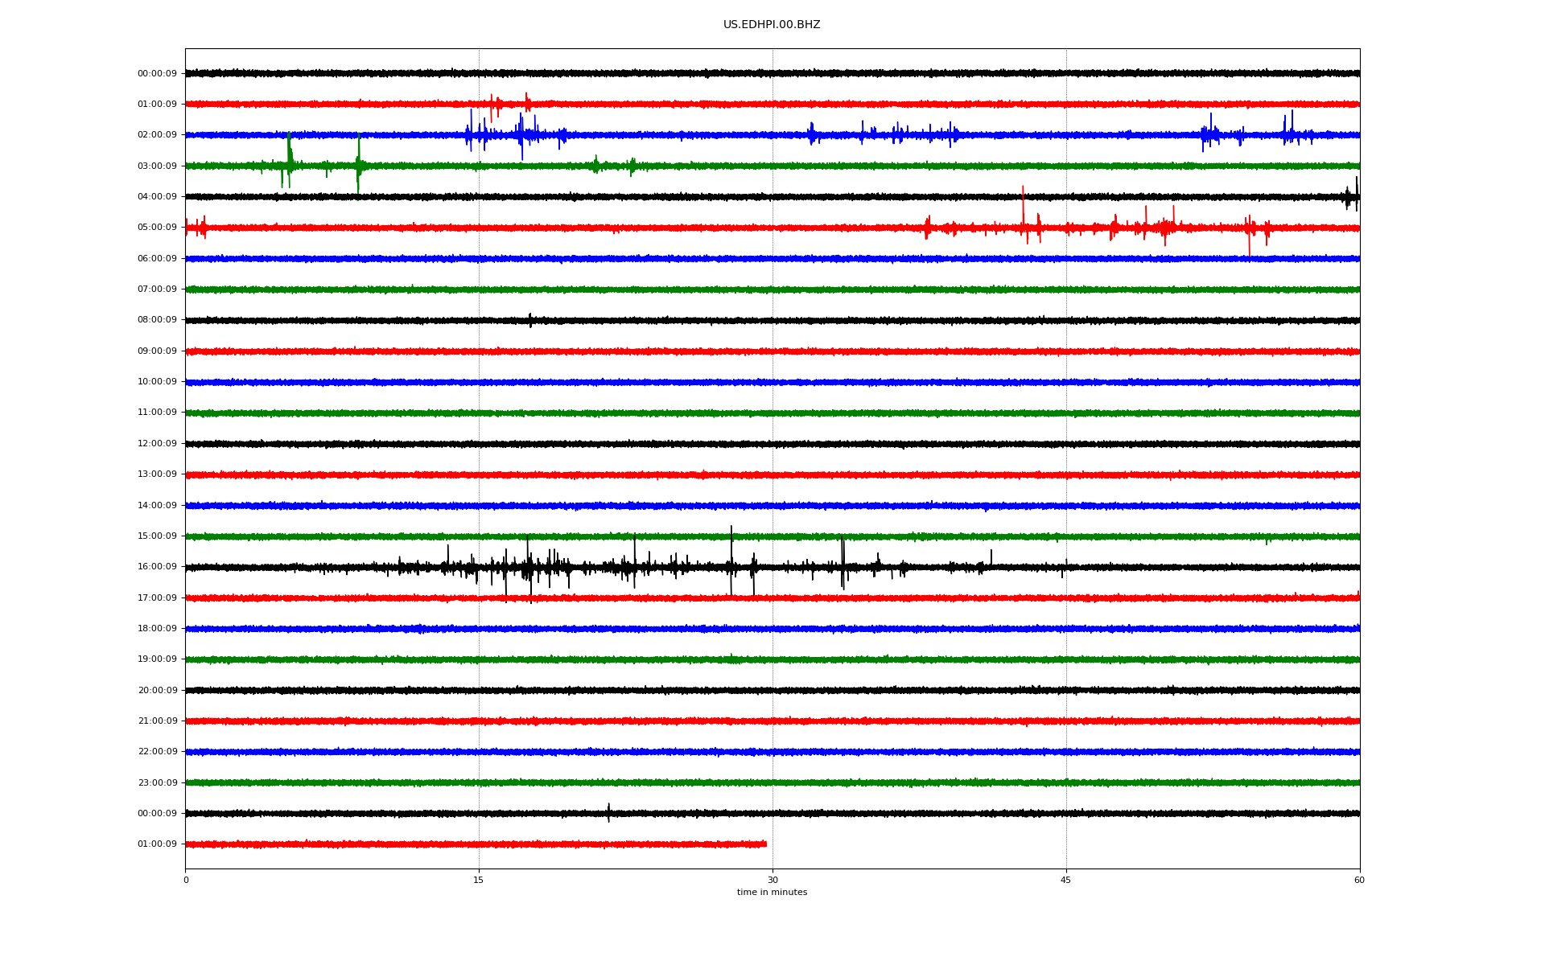Click the US.EDHPI.00.BHZ plot title

(x=771, y=25)
